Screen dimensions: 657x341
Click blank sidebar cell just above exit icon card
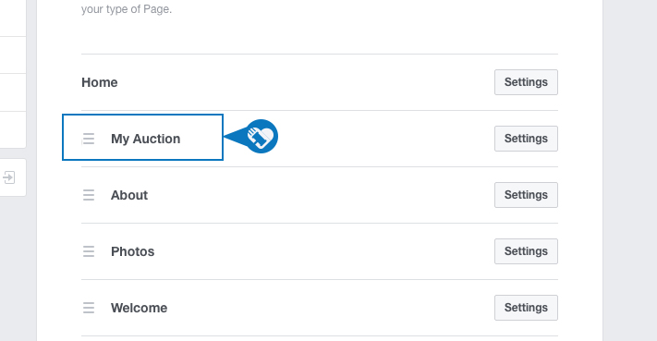coord(13,129)
